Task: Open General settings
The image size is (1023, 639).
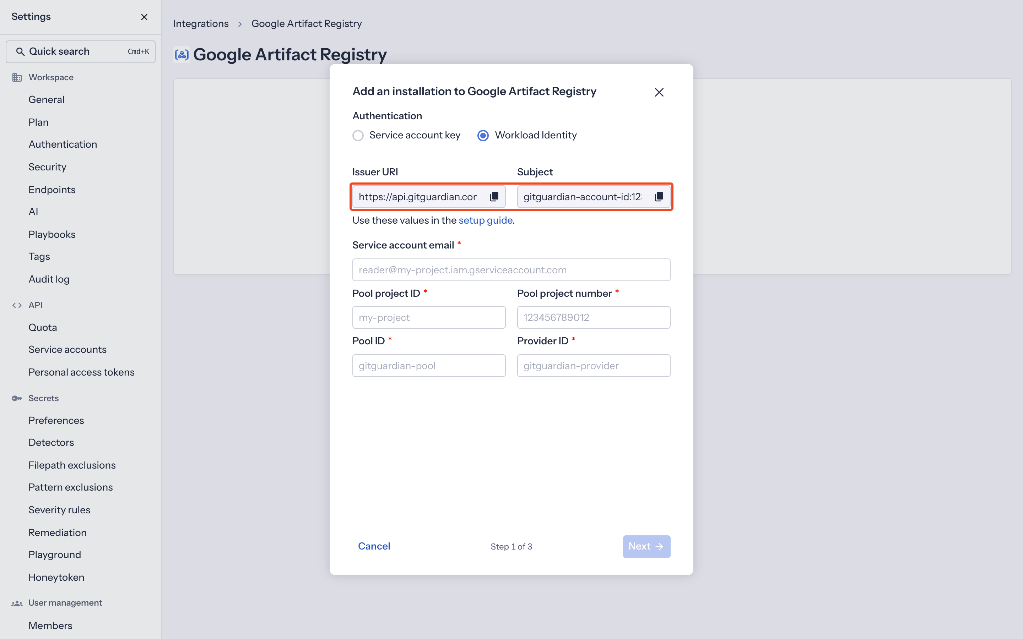Action: pyautogui.click(x=47, y=100)
